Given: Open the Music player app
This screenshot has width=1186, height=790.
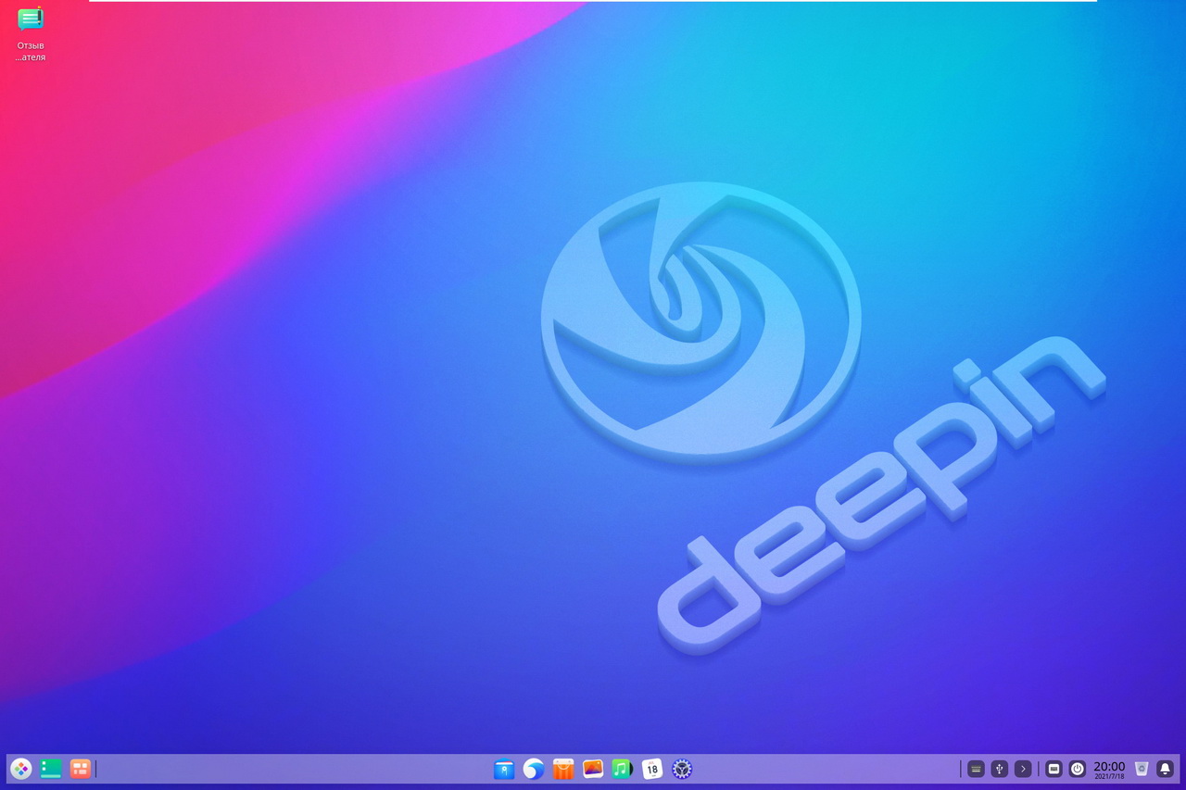Looking at the screenshot, I should (622, 769).
